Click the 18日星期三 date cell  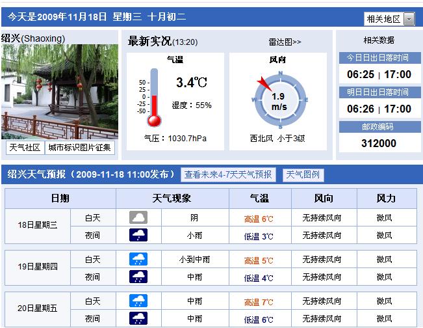point(38,225)
